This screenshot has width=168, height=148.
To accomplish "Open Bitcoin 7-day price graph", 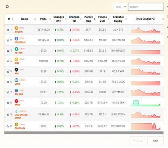I will (x=146, y=30).
